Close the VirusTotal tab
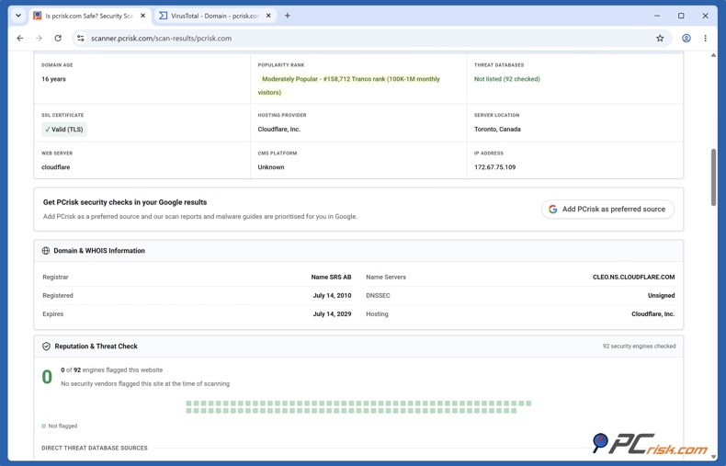 pyautogui.click(x=268, y=16)
